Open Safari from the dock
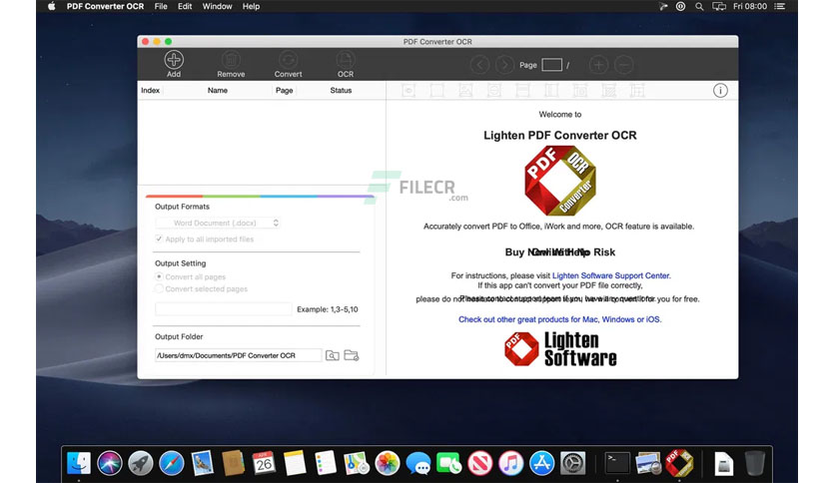This screenshot has width=835, height=483. pyautogui.click(x=172, y=463)
